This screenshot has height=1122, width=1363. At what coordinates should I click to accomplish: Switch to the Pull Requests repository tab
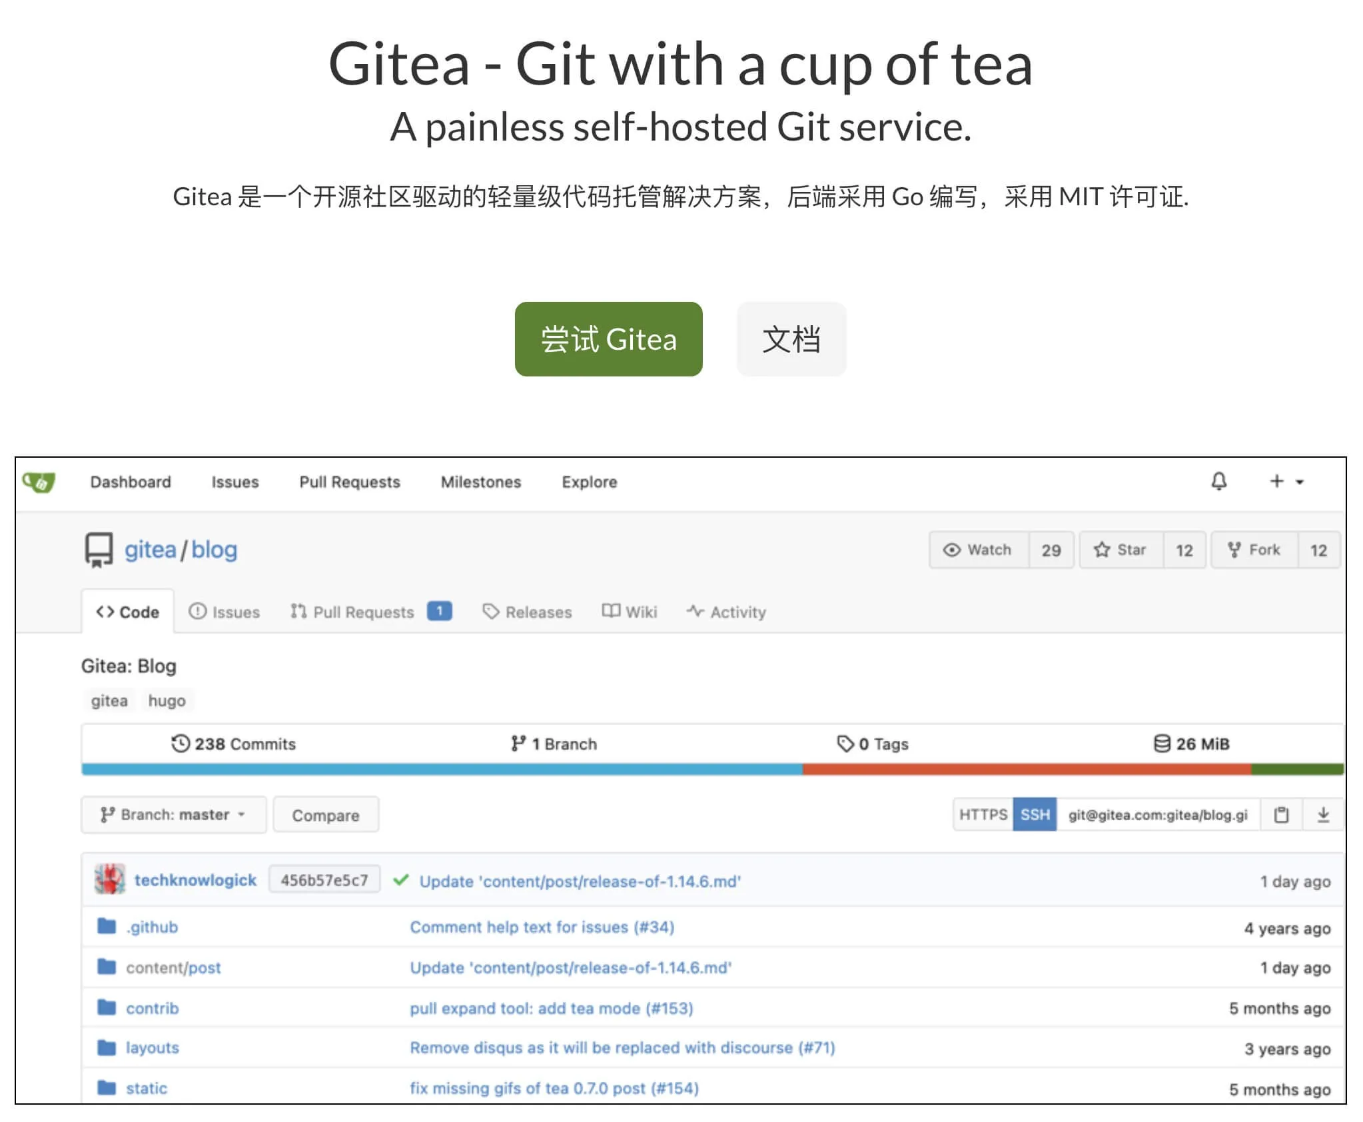pos(363,612)
